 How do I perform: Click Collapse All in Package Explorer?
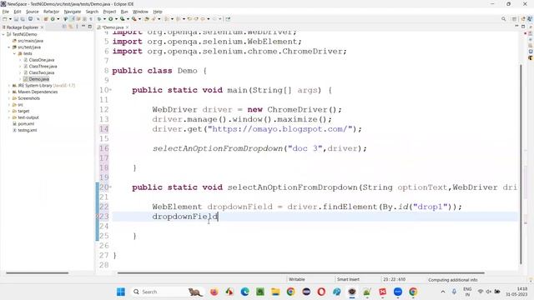pos(64,27)
